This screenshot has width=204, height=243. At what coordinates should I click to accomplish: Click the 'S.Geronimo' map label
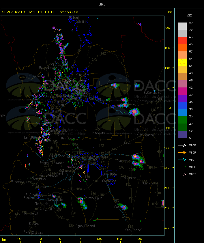tap(152, 93)
